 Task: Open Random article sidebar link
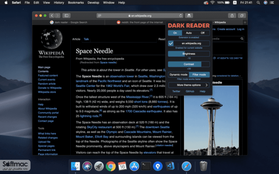click(47, 84)
